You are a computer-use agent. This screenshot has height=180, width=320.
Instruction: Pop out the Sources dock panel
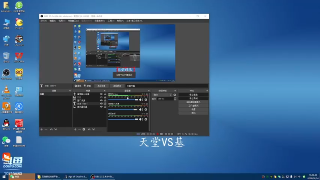tap(104, 91)
